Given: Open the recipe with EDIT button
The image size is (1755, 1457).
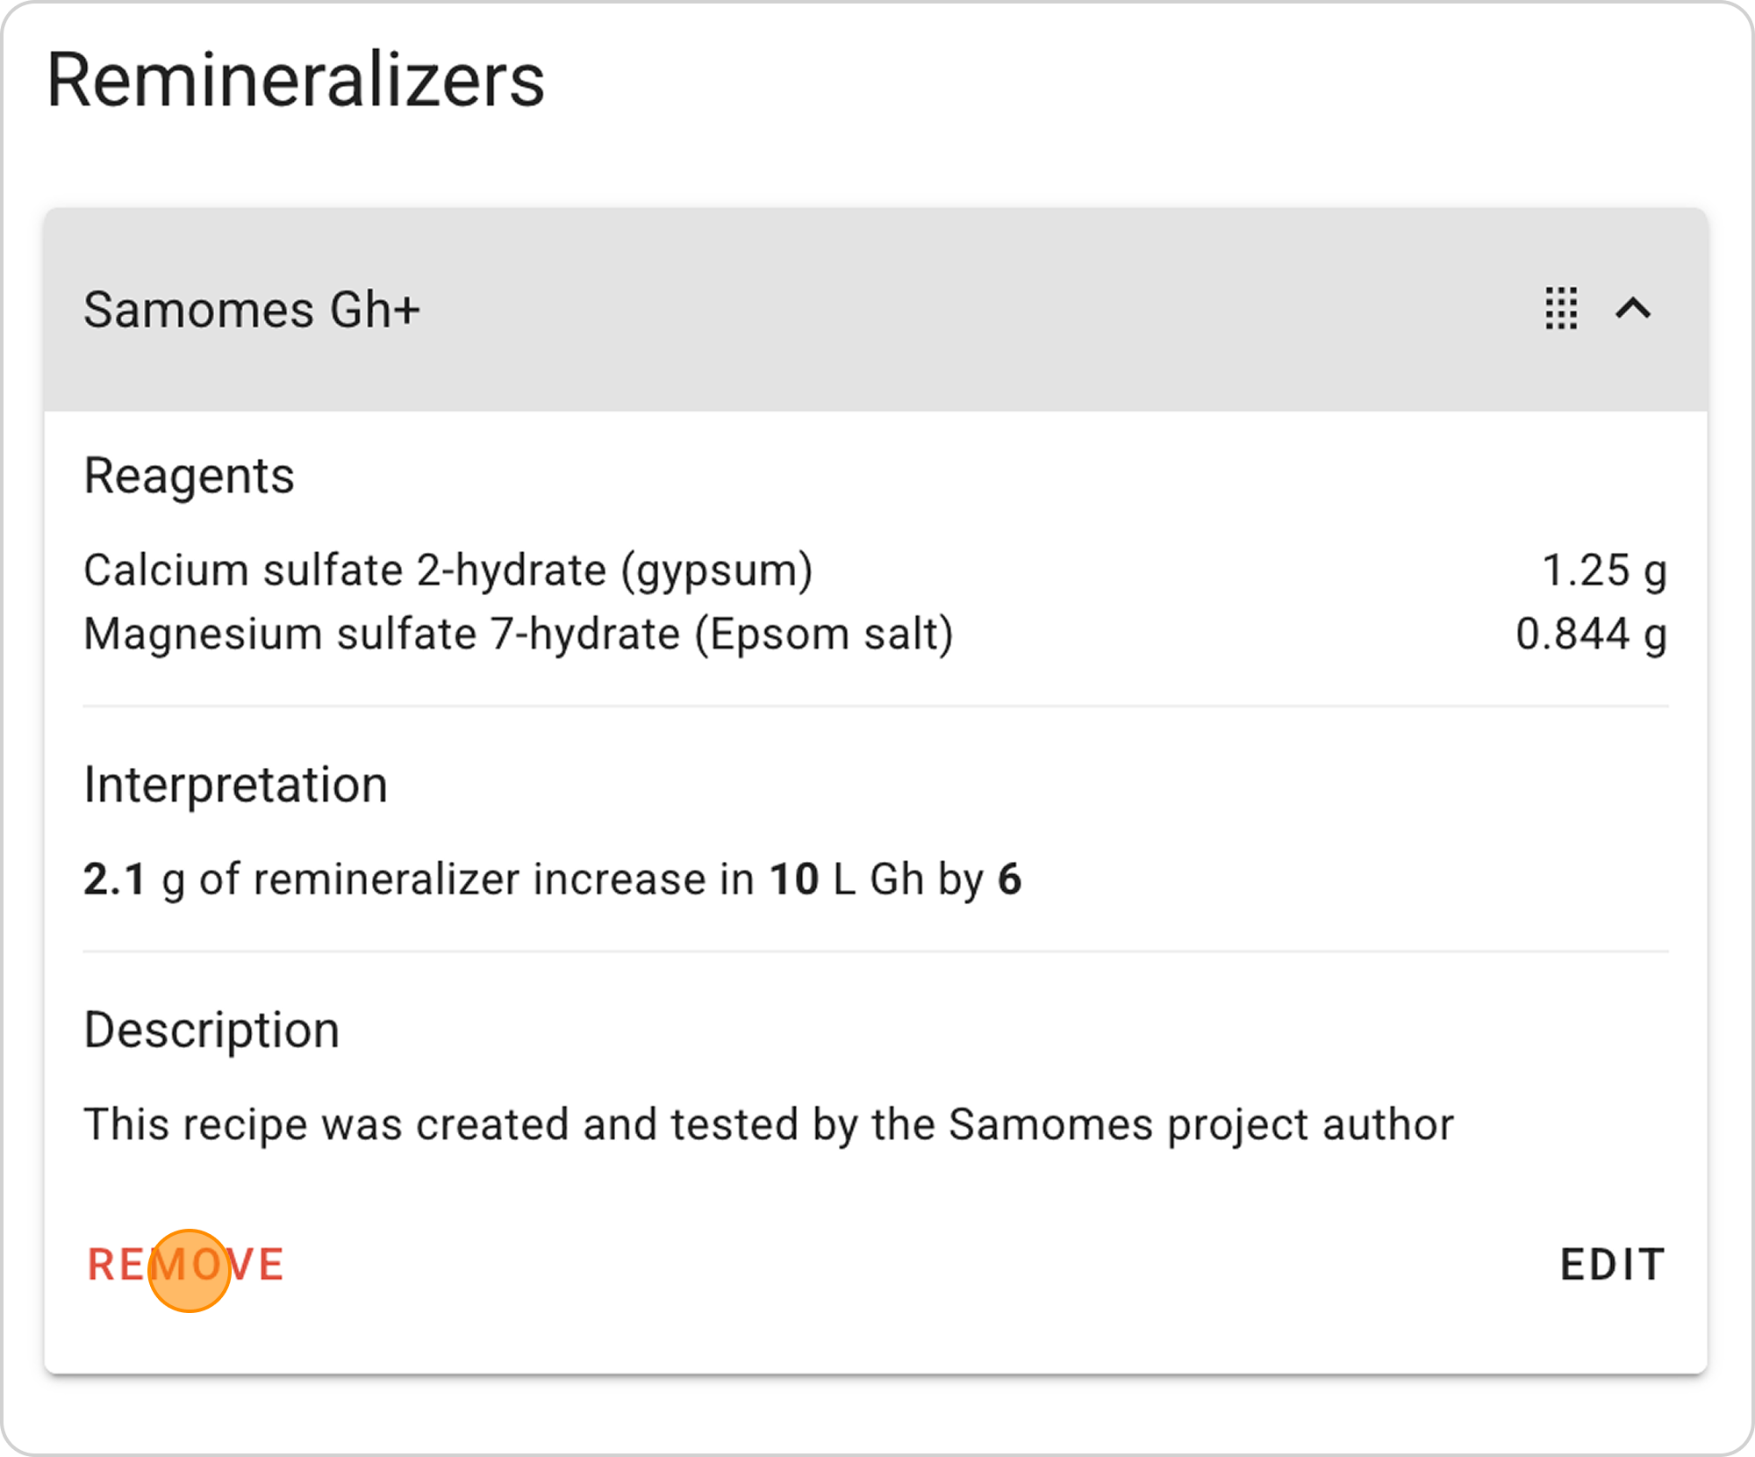Looking at the screenshot, I should [1612, 1265].
